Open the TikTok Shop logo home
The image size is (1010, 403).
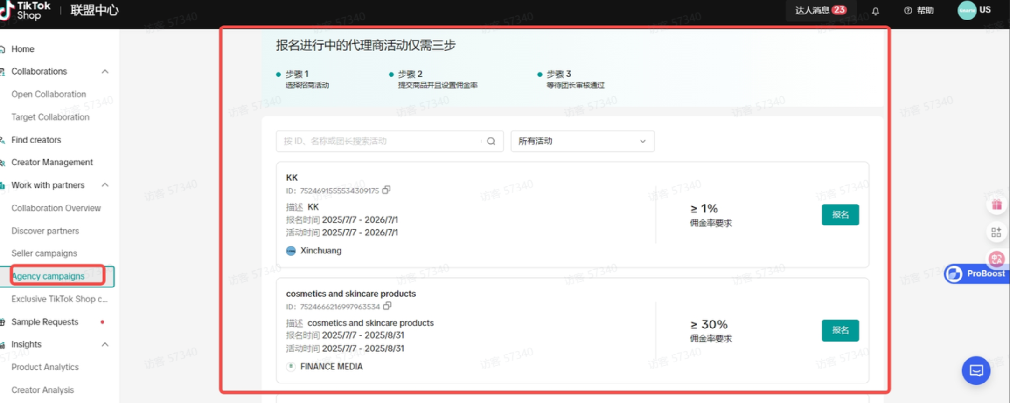coord(26,10)
